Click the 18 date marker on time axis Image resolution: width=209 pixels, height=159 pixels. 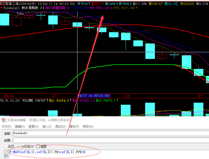(128, 96)
